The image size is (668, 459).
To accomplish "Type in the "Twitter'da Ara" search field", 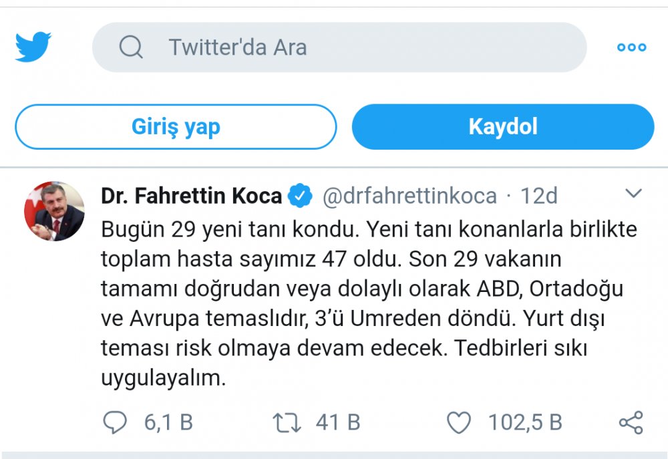I will point(361,47).
